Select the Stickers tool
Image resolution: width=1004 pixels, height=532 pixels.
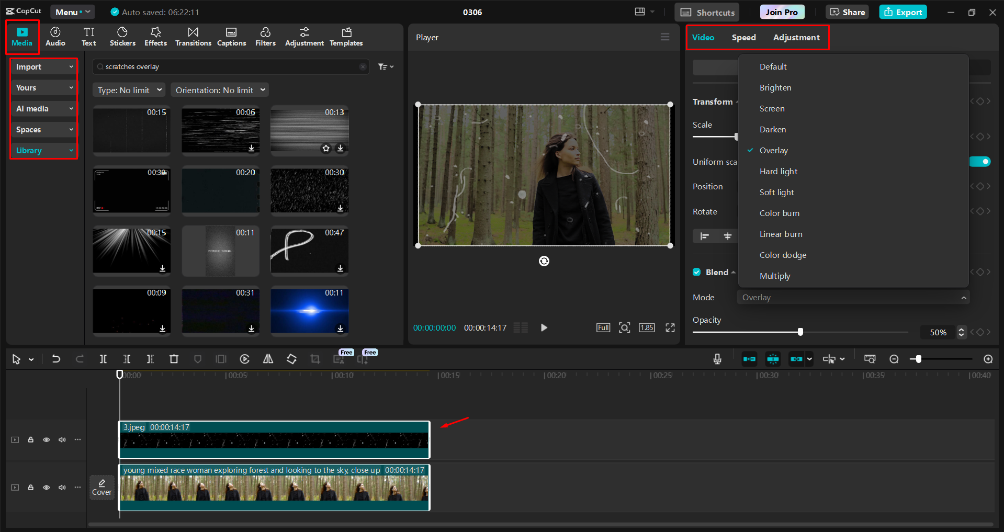pos(122,36)
